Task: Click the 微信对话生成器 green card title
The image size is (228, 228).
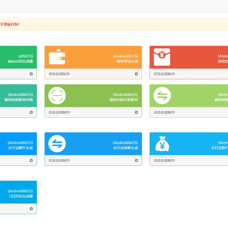Action: coord(20,61)
